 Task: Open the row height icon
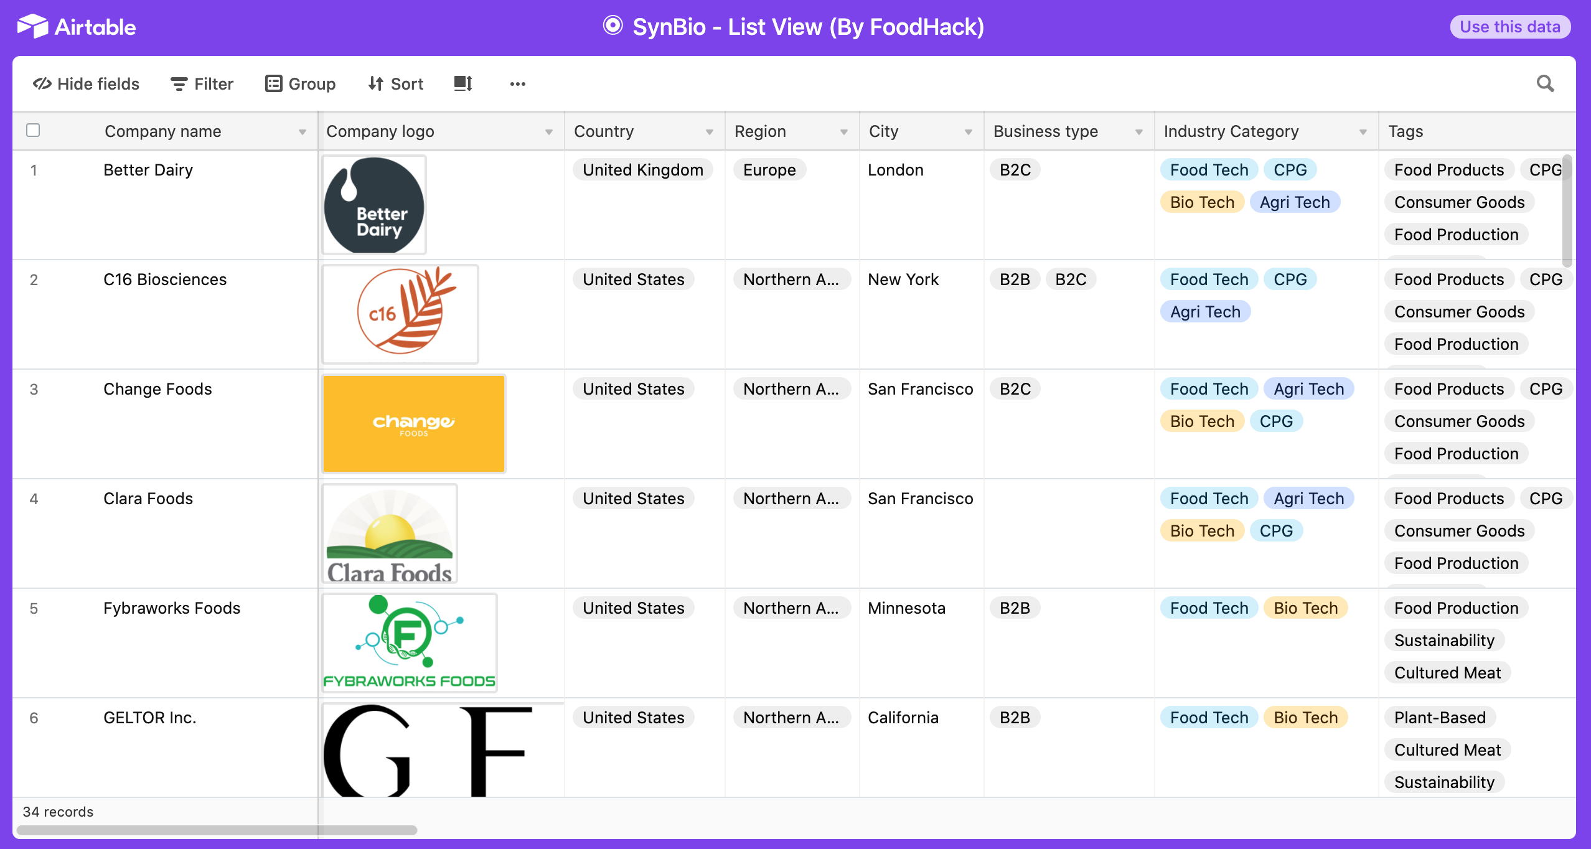[x=463, y=83]
